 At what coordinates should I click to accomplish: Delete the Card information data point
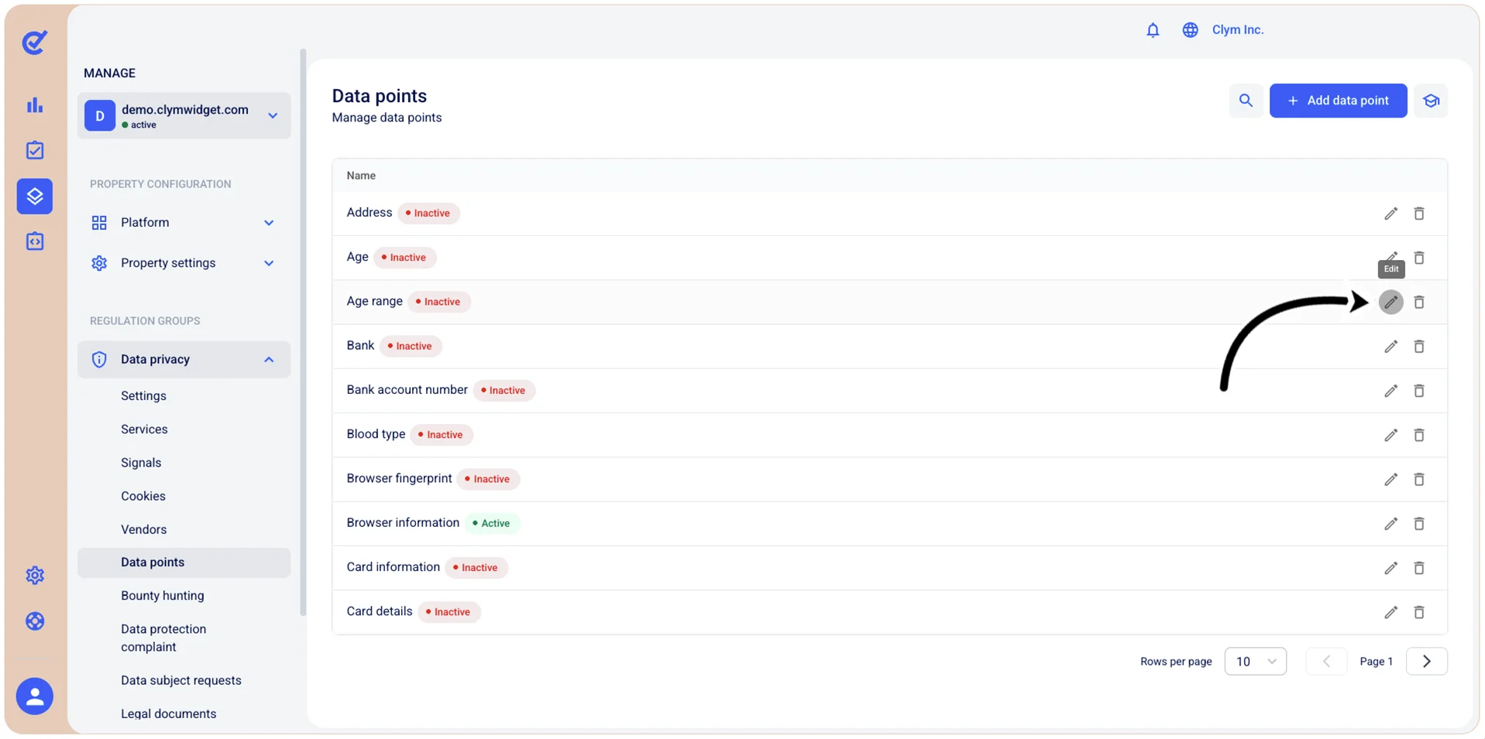click(x=1419, y=568)
